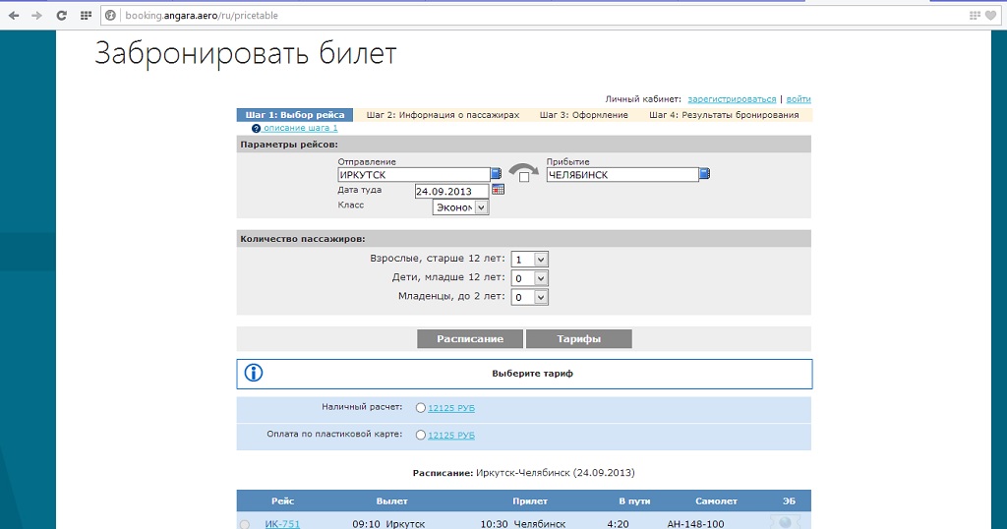The image size is (1007, 529).
Task: Click the help question mark icon for step 1
Action: [256, 129]
